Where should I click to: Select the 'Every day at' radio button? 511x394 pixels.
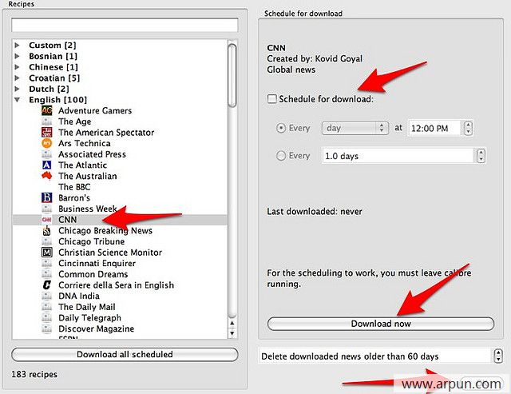point(281,128)
